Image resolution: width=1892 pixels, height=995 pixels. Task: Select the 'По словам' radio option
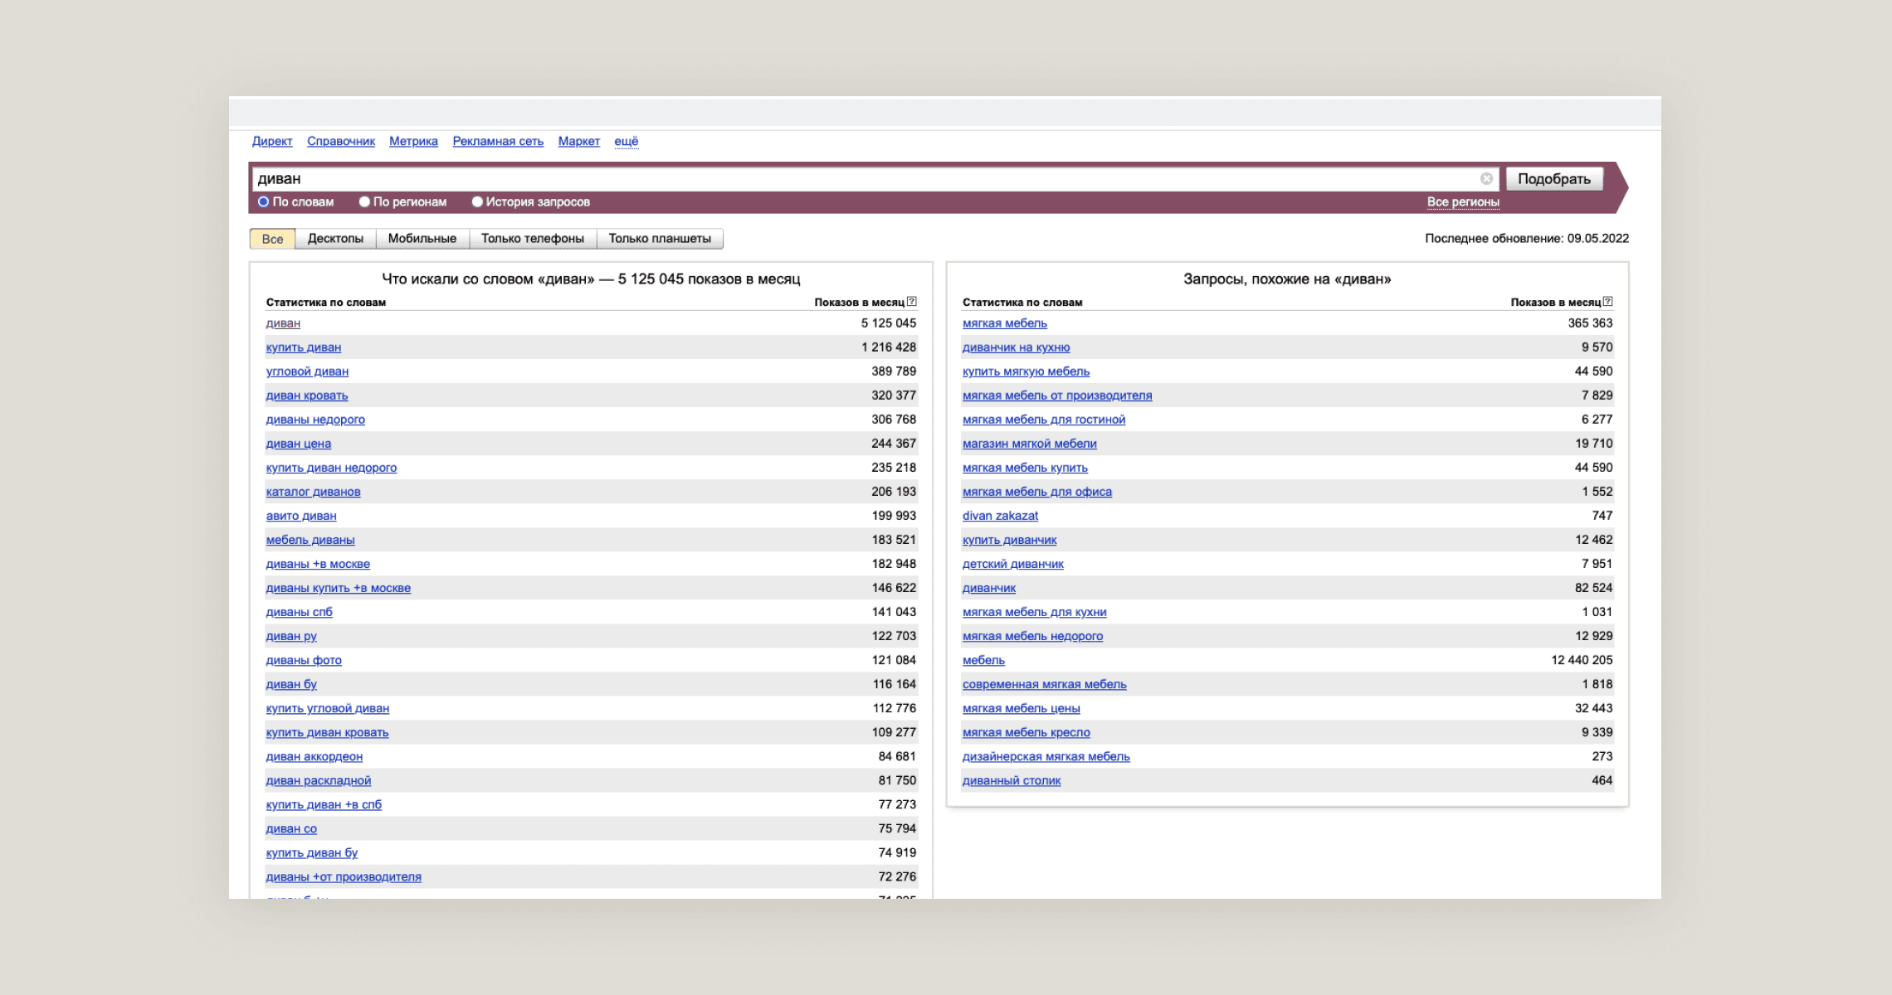point(263,201)
